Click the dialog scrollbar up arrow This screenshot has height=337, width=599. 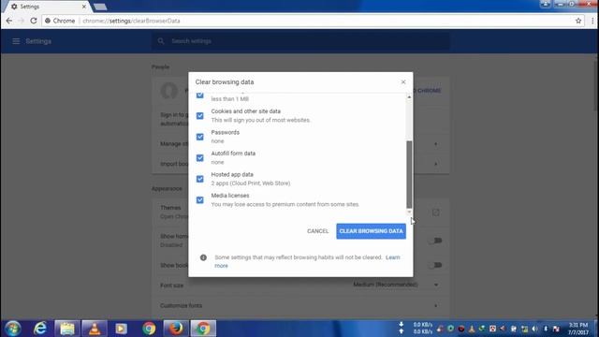pyautogui.click(x=409, y=97)
